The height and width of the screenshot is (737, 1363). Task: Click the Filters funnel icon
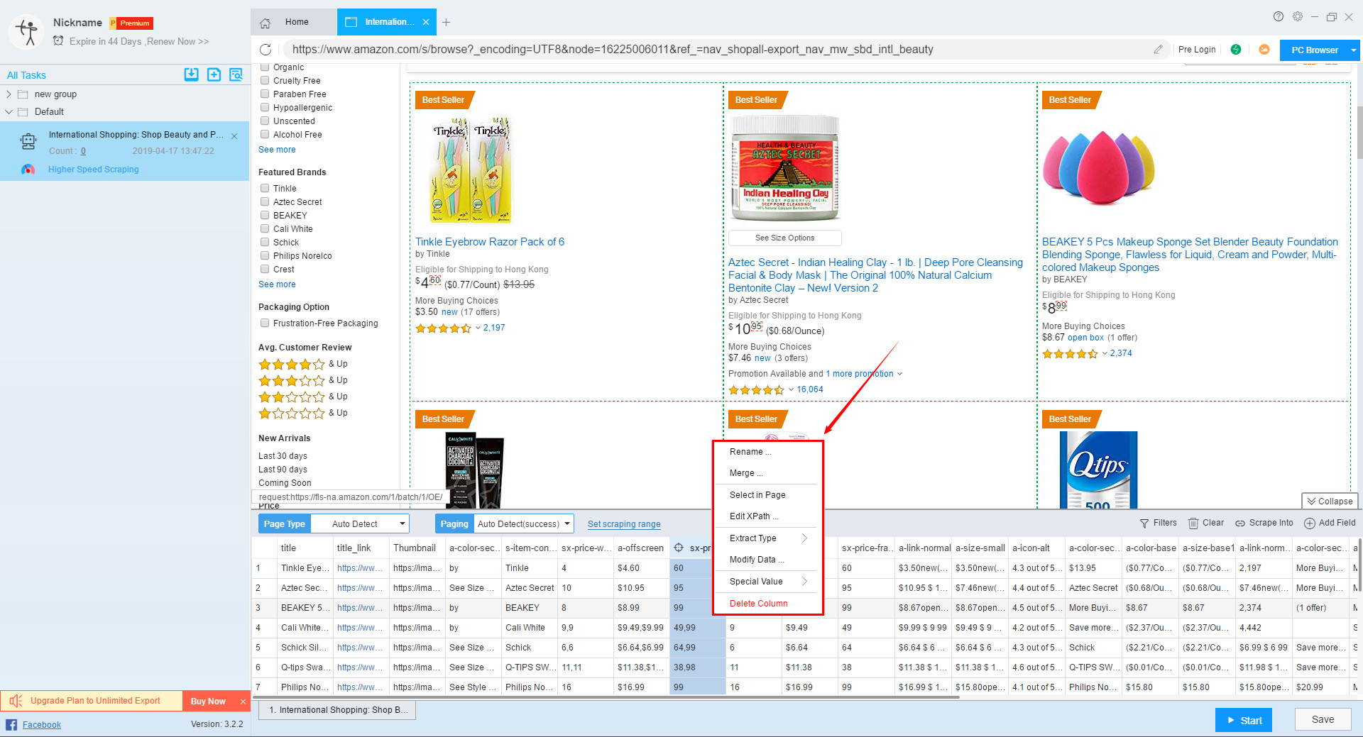click(x=1144, y=523)
